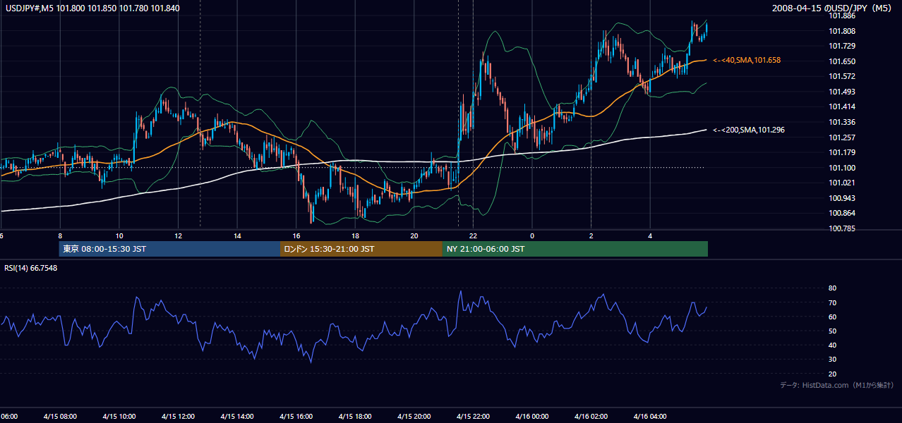902x423 pixels.
Task: Click hour tick 18 on the chart axis
Action: 355,235
